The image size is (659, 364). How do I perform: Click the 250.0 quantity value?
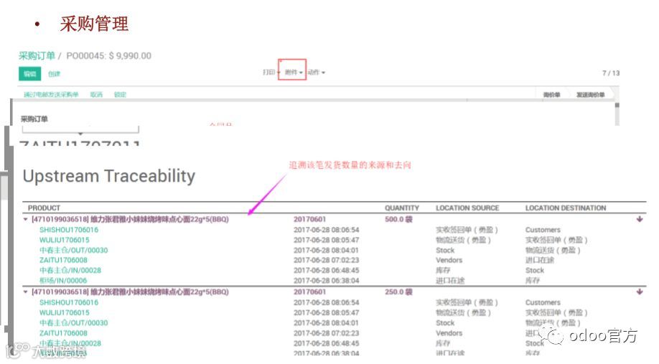398,291
